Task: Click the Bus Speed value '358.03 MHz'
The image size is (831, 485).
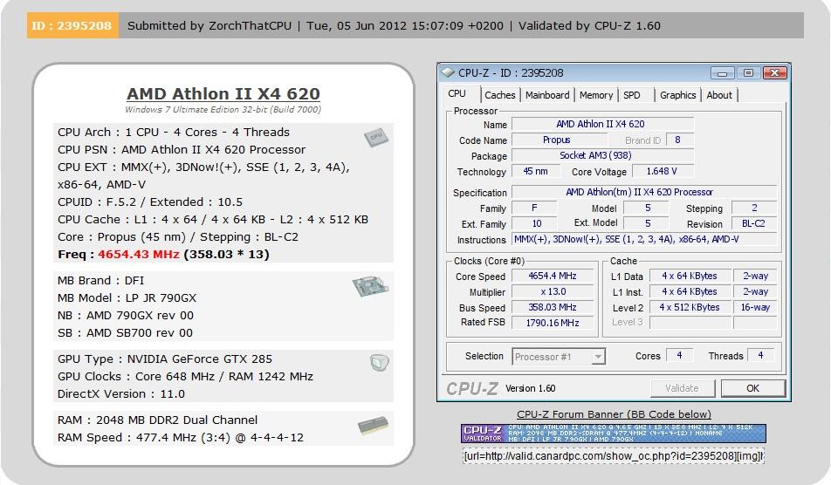Action: 553,307
